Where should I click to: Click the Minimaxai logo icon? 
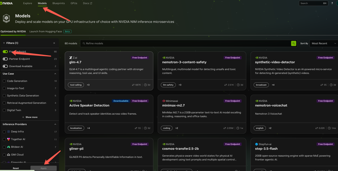[164, 101]
